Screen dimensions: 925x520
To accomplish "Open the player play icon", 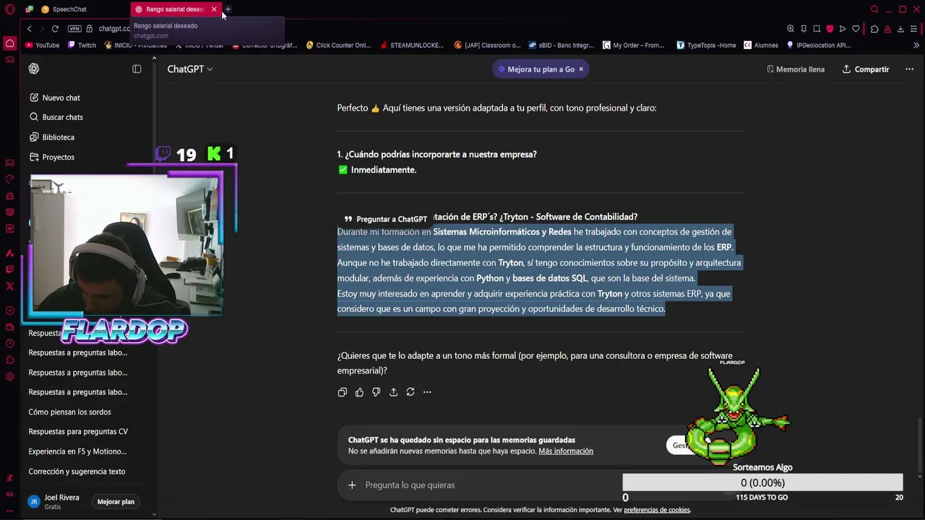I will (843, 29).
